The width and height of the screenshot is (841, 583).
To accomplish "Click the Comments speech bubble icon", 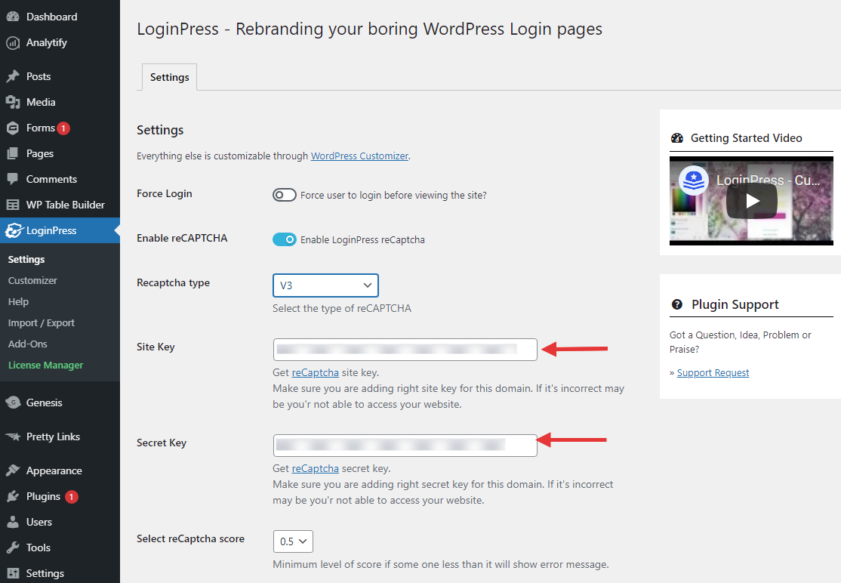I will pos(13,179).
